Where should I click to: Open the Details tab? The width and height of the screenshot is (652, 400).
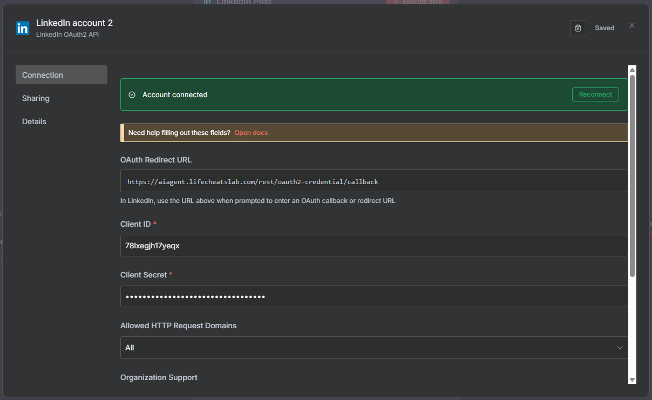(34, 121)
